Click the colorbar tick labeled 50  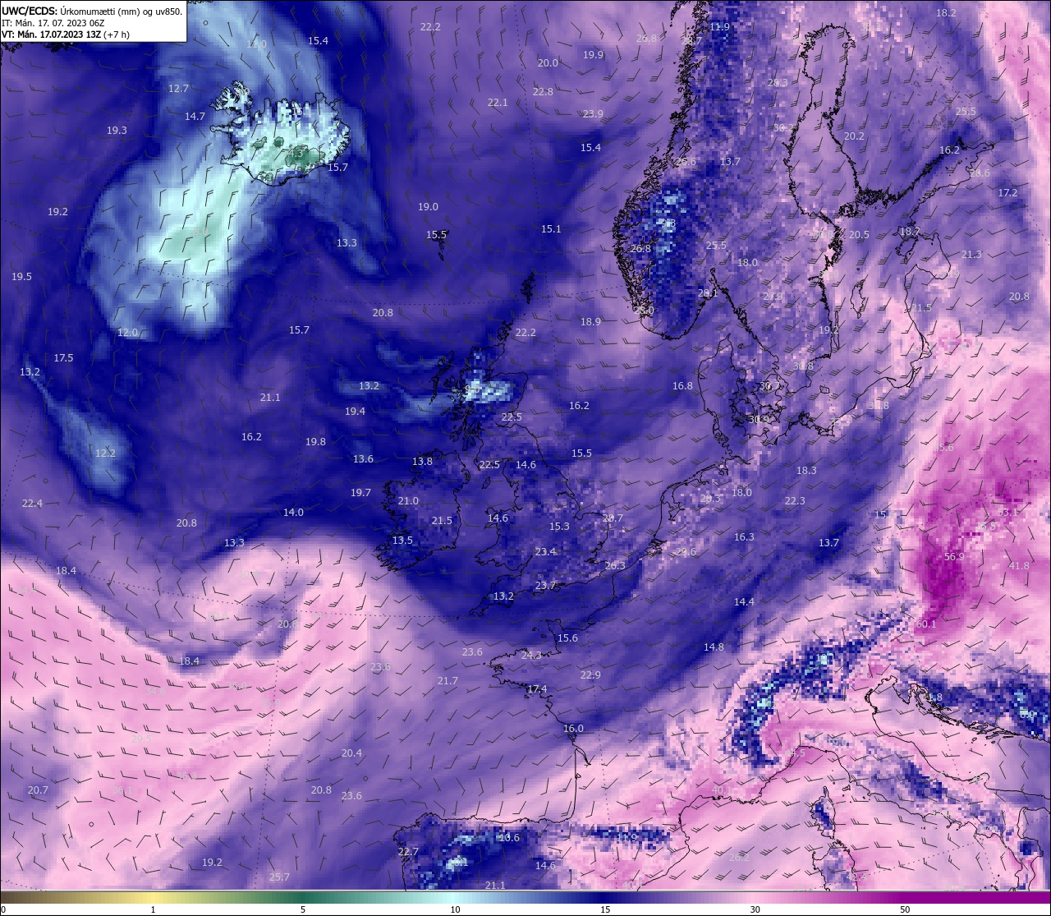click(x=905, y=909)
